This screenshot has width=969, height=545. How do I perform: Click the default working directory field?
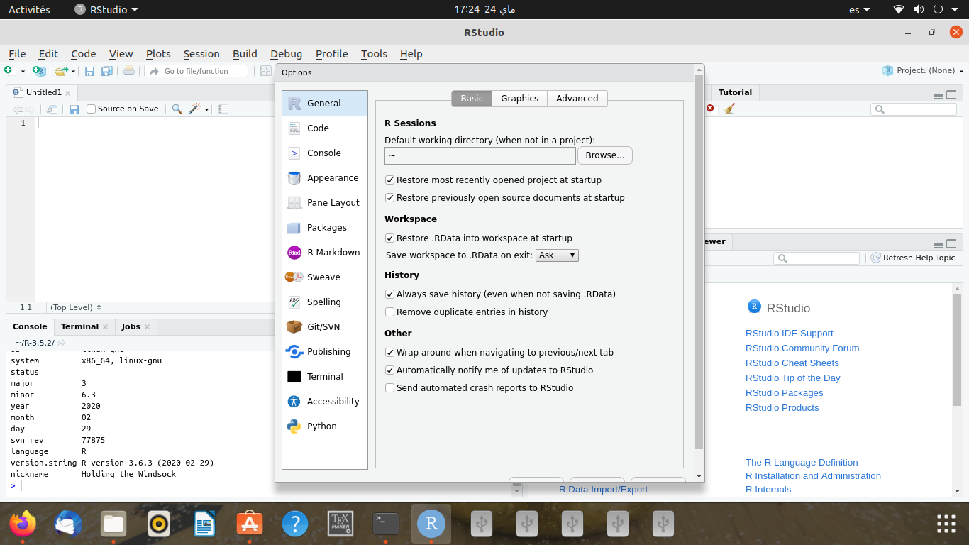coord(480,155)
